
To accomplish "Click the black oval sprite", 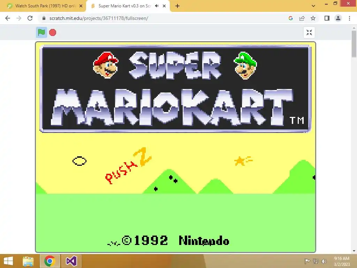I will [x=79, y=161].
